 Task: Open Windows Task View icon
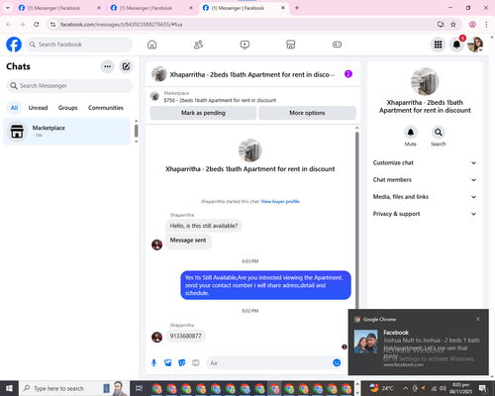(140, 388)
